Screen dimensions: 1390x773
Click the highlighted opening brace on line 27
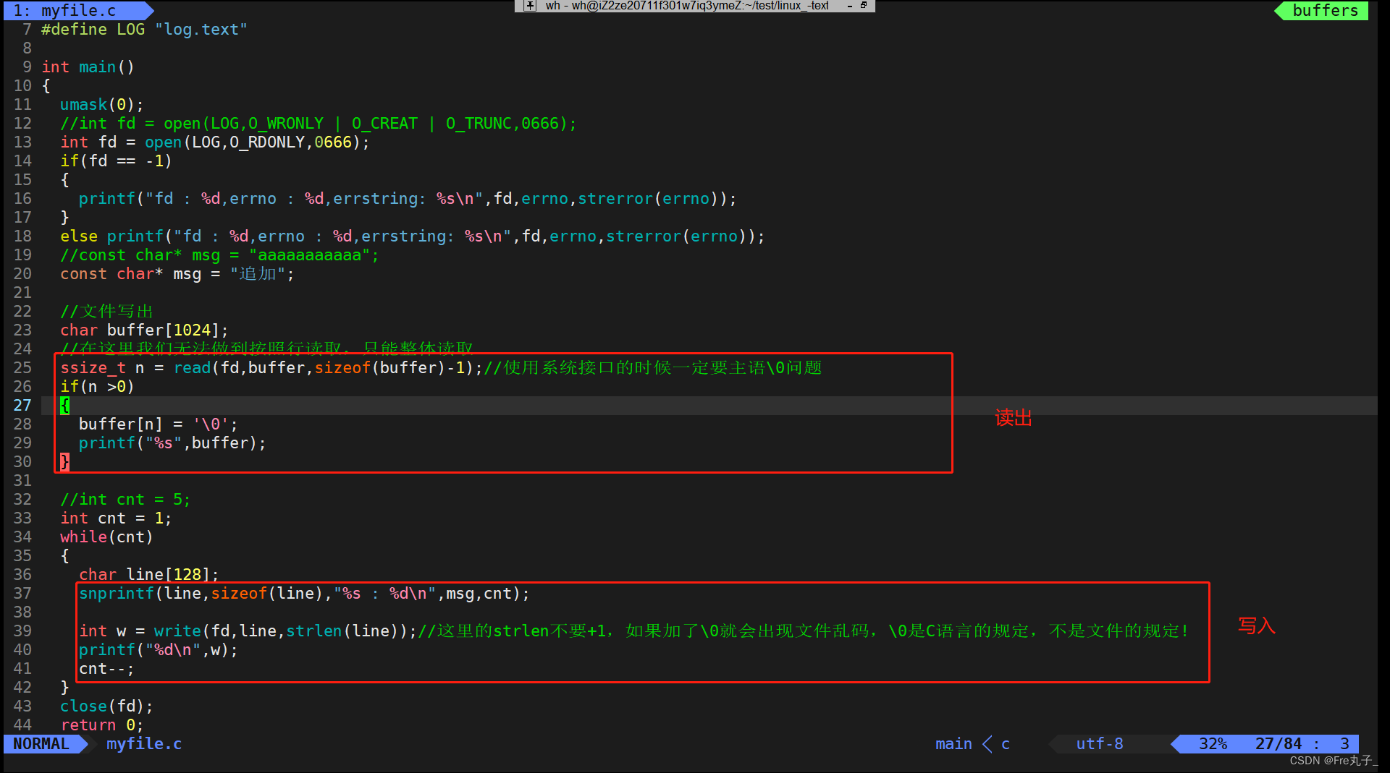[x=64, y=406]
